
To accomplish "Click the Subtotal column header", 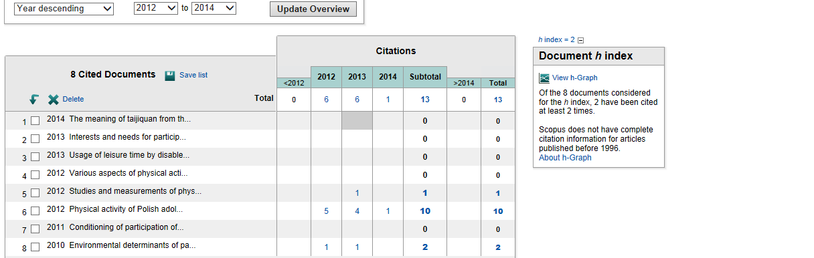I will click(425, 77).
